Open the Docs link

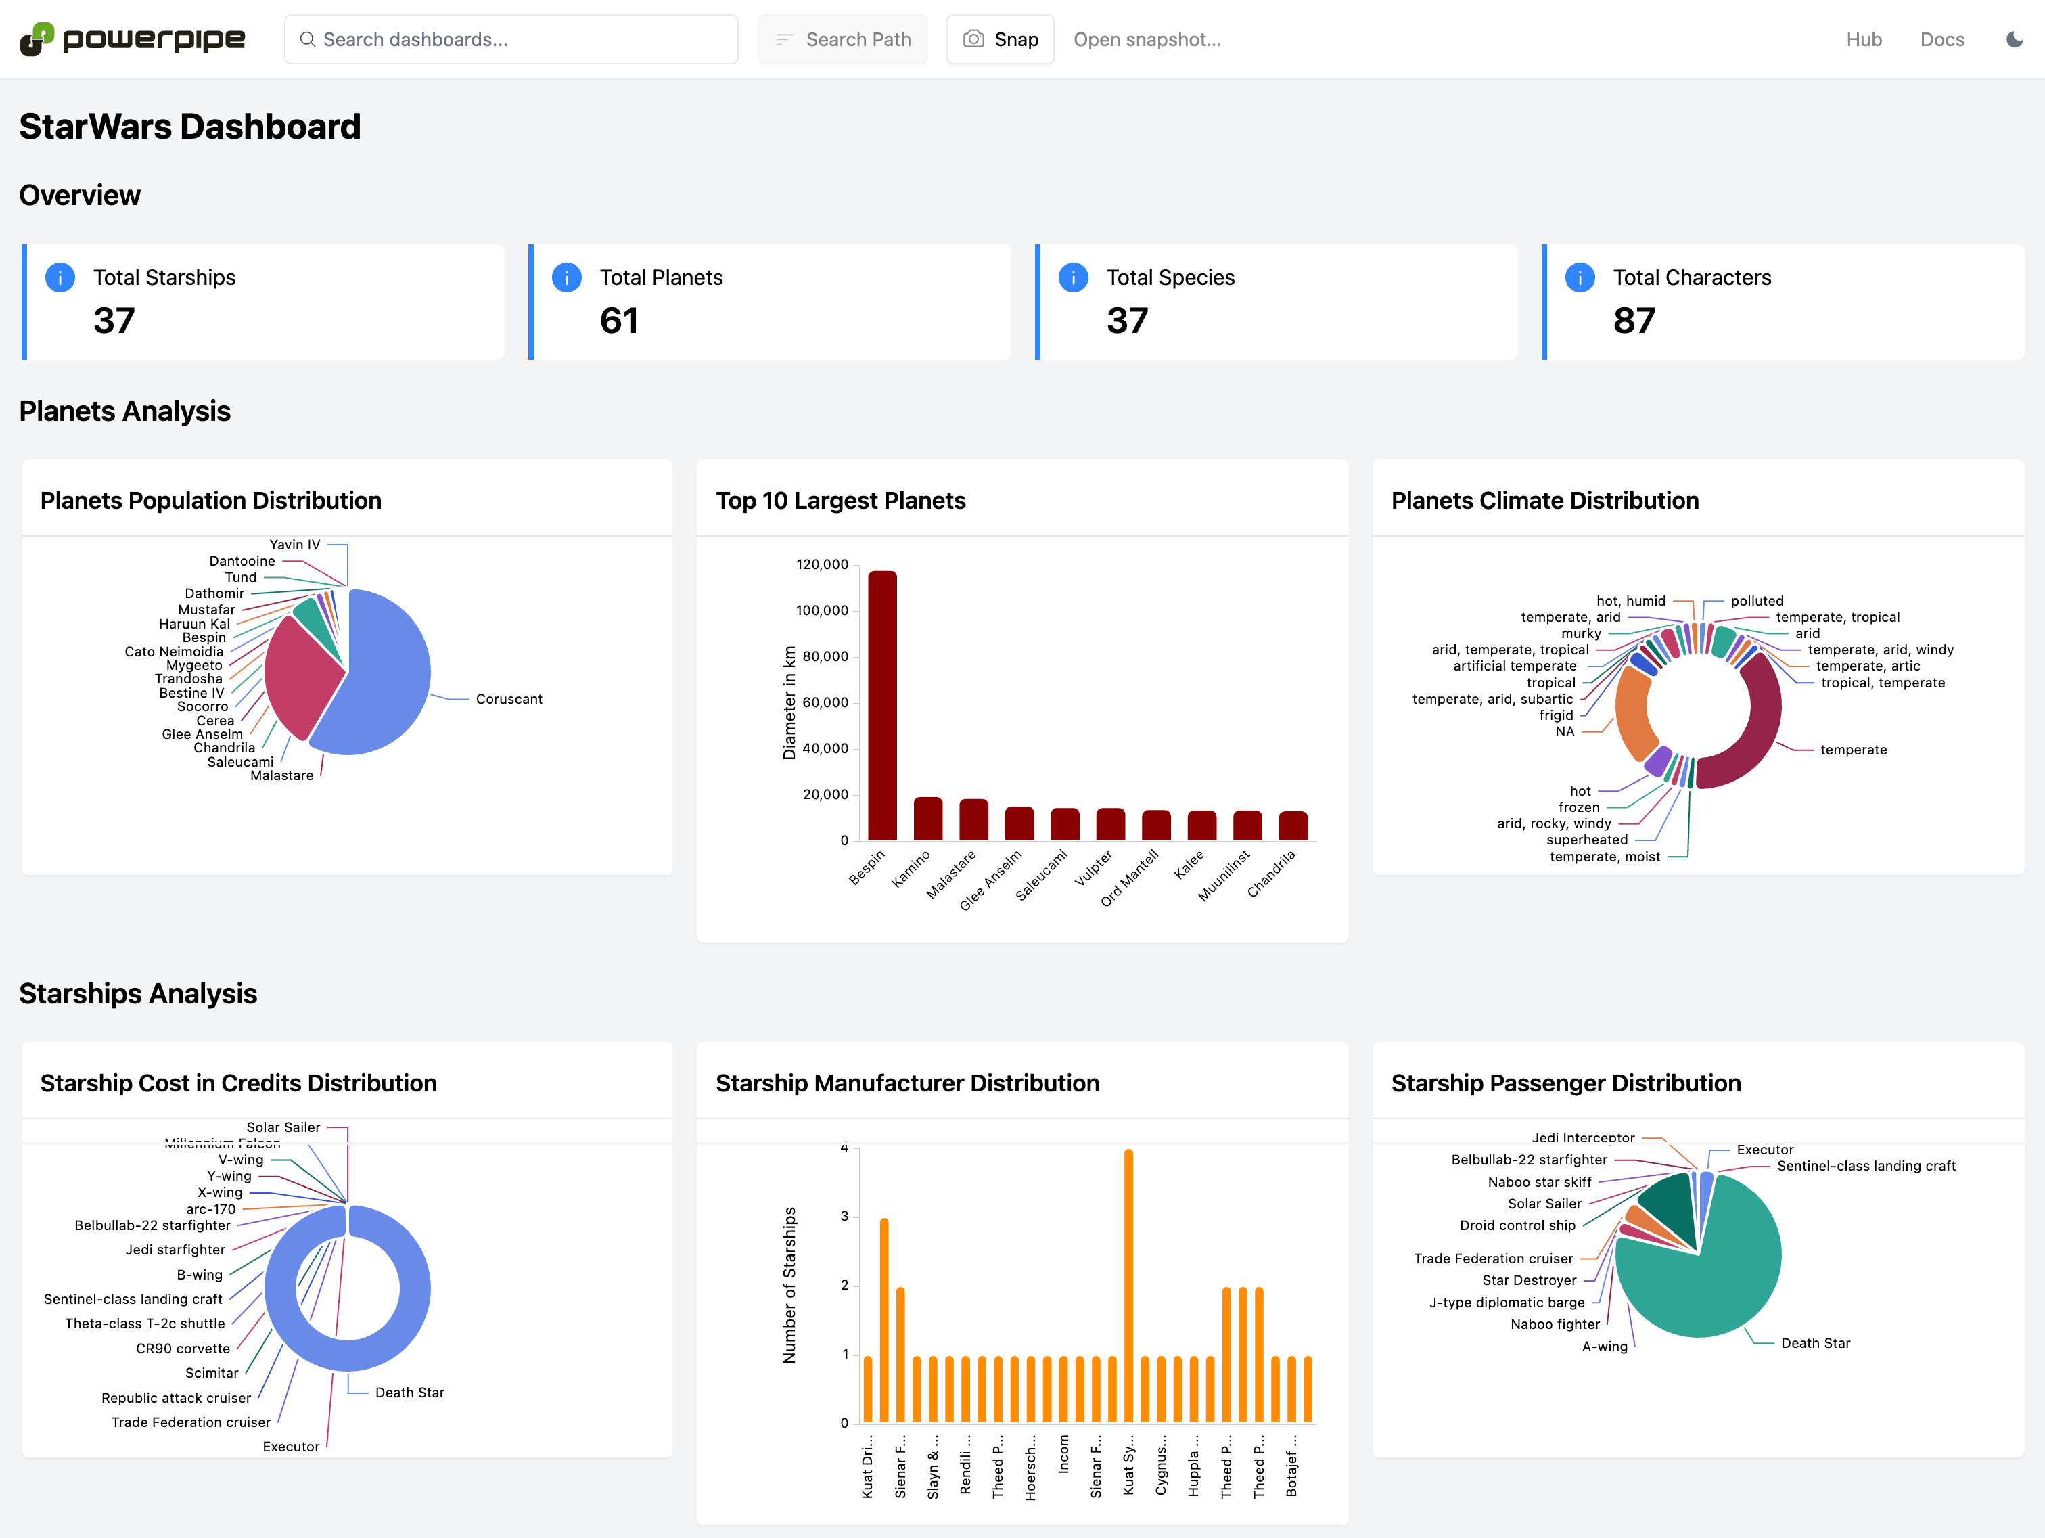(x=1942, y=39)
